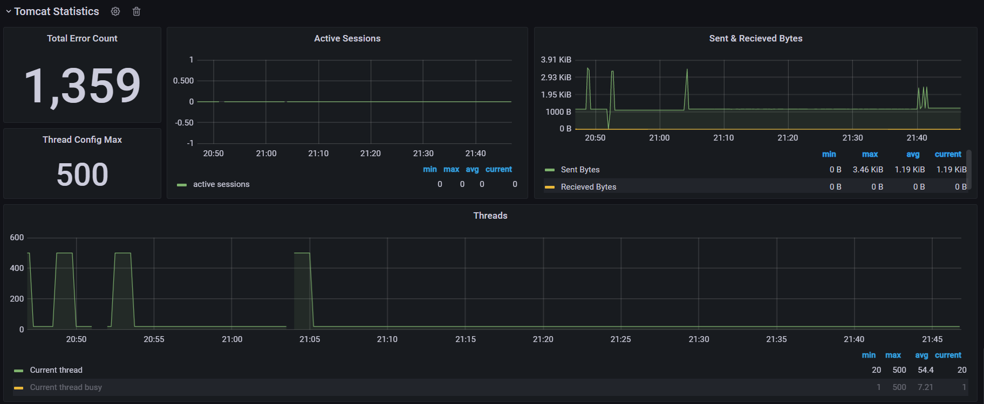Collapse the Tomcat Statistics row chevron
Viewport: 984px width, 404px height.
pos(8,11)
